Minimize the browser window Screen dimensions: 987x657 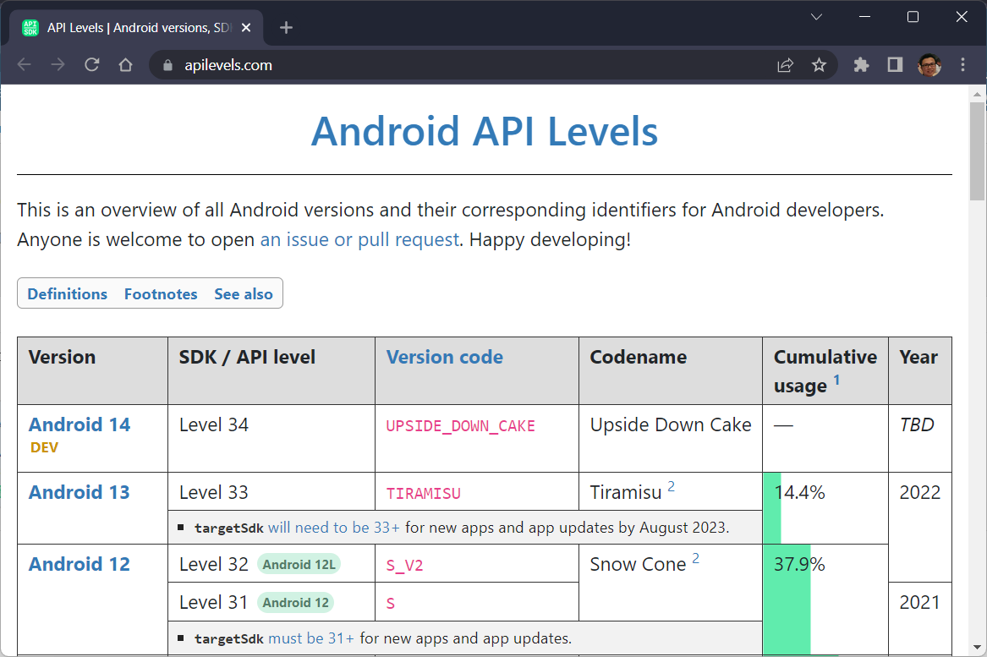(x=865, y=17)
